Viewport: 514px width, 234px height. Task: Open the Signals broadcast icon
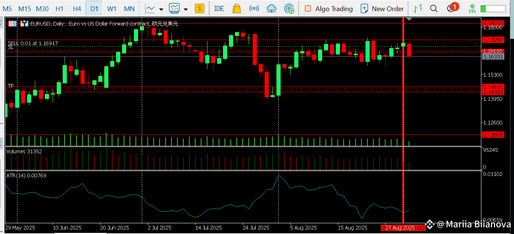click(254, 9)
